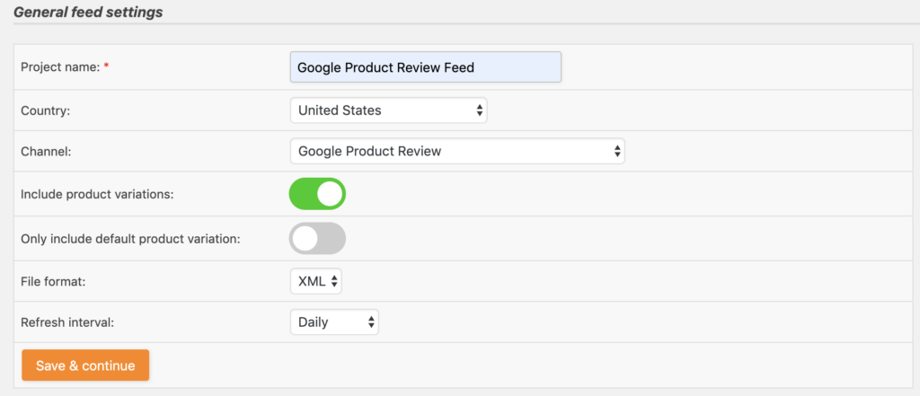Image resolution: width=920 pixels, height=396 pixels.
Task: Click the Channel label text
Action: point(45,152)
